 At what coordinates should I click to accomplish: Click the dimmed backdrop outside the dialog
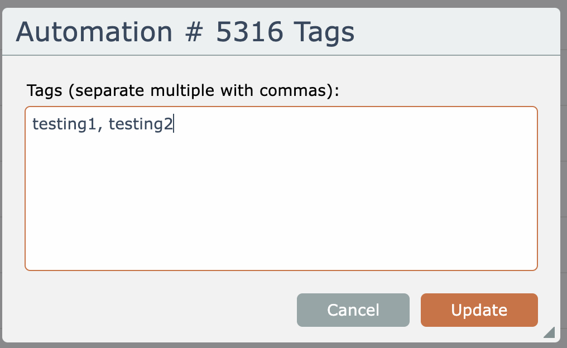coord(564,167)
